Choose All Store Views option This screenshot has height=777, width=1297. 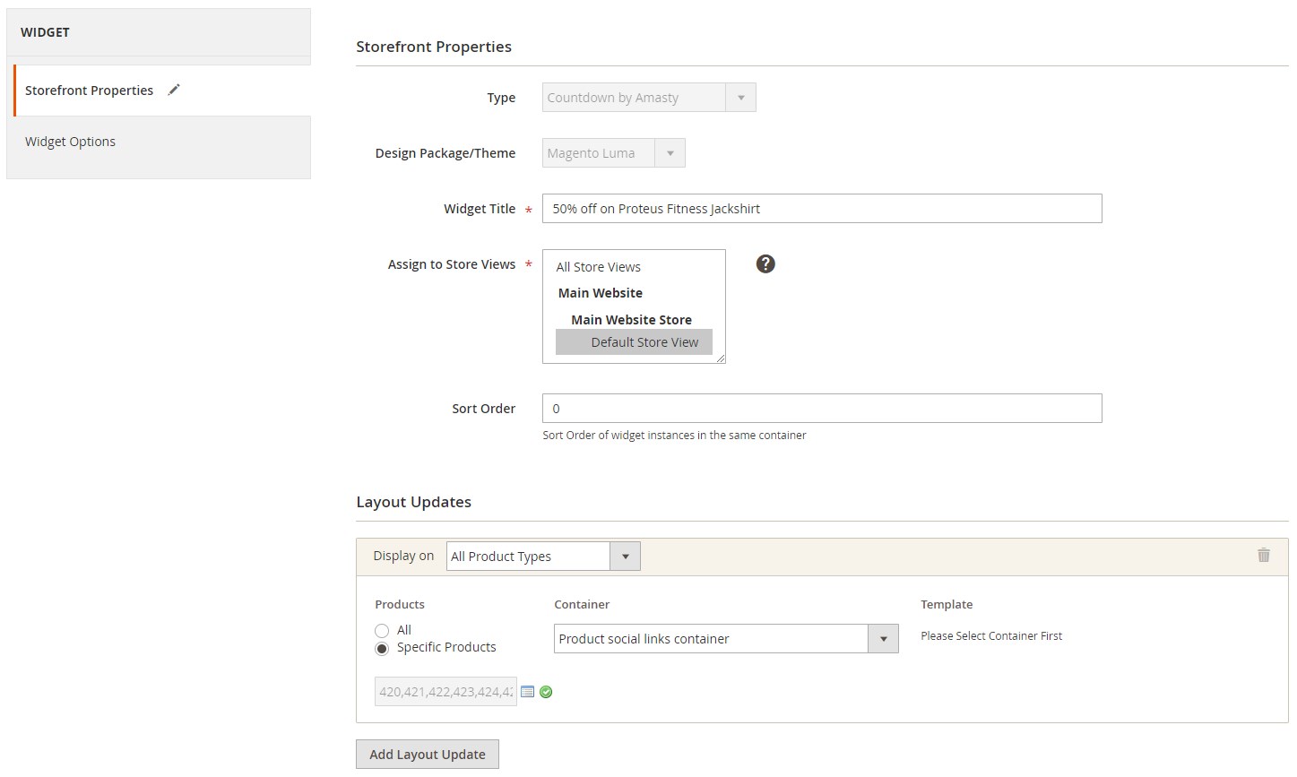598,267
